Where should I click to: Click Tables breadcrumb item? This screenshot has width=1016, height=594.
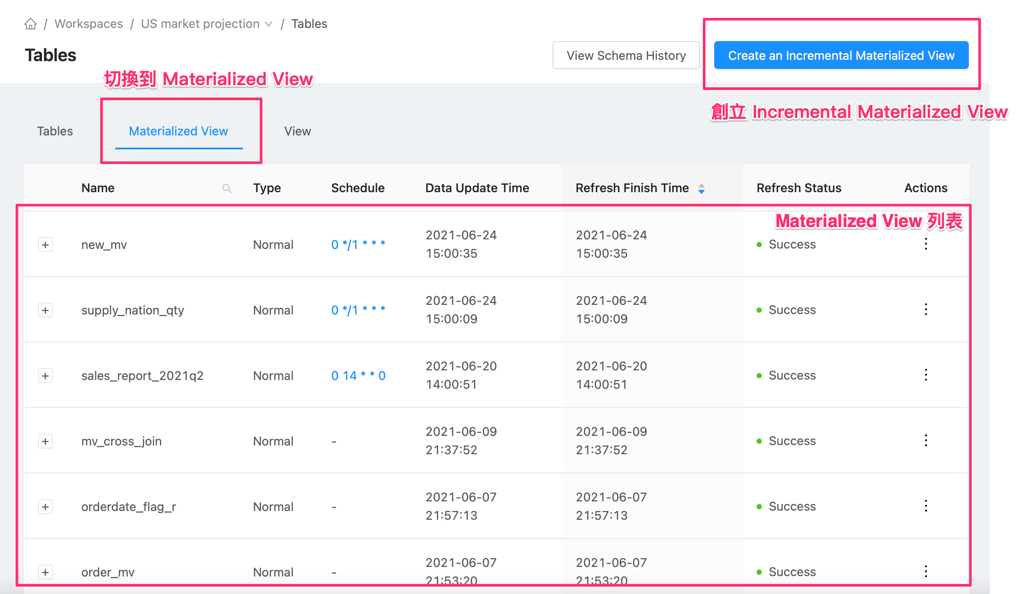[309, 24]
